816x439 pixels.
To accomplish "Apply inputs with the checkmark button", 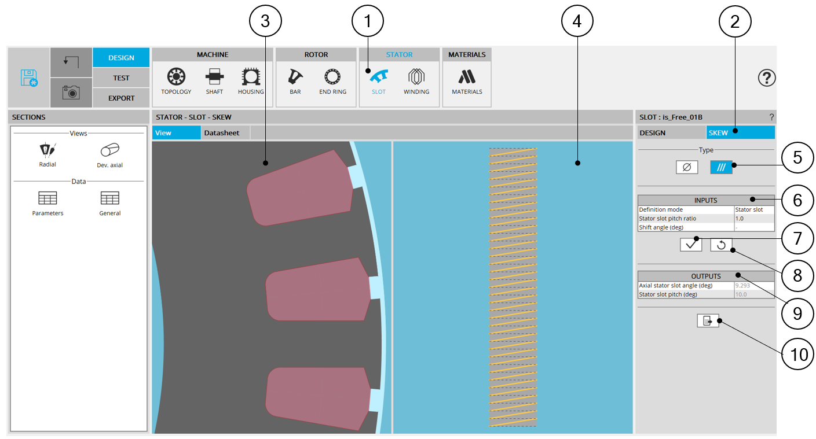I will click(690, 245).
